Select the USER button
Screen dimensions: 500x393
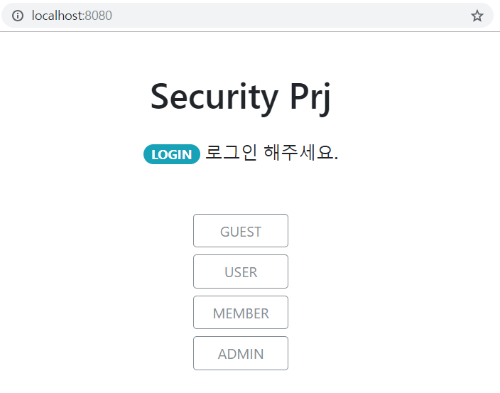(241, 271)
